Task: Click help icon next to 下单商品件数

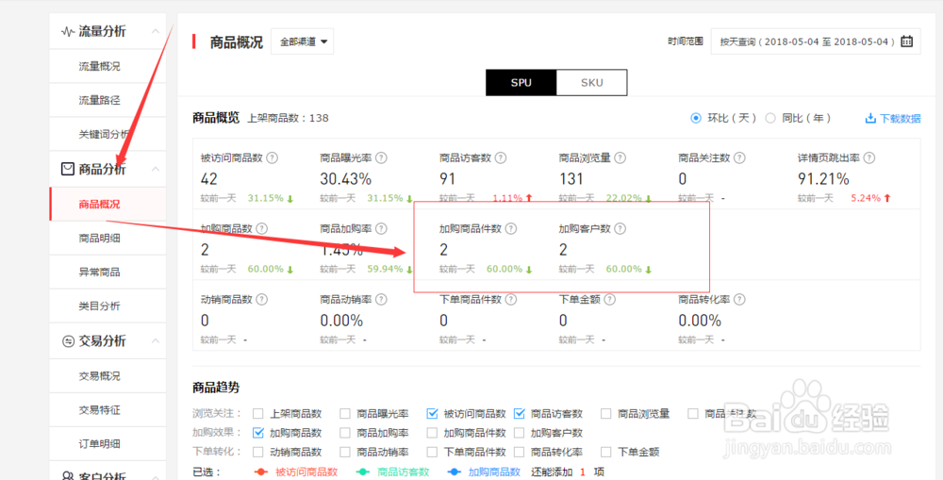Action: tap(510, 299)
